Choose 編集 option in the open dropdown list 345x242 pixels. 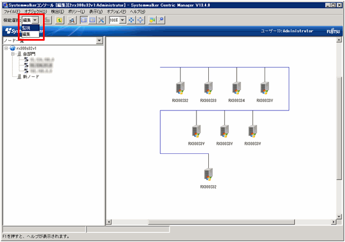click(x=31, y=34)
